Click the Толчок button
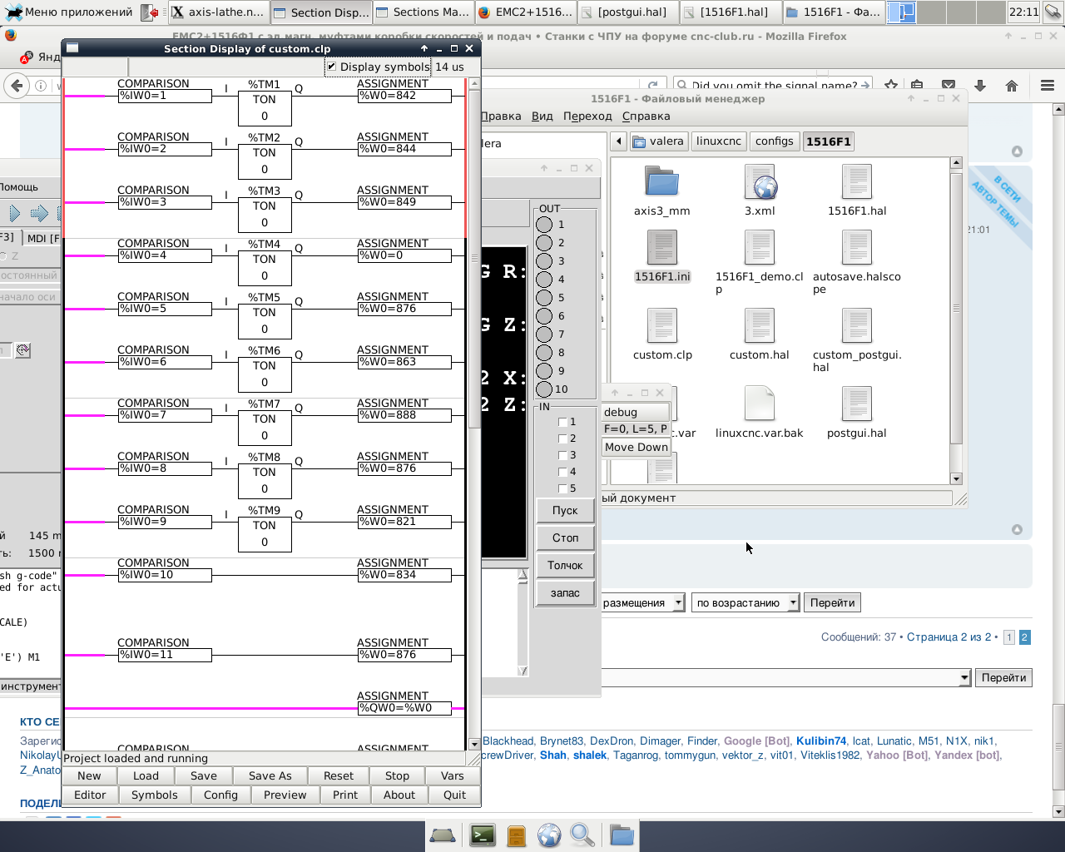Image resolution: width=1065 pixels, height=852 pixels. pyautogui.click(x=565, y=565)
